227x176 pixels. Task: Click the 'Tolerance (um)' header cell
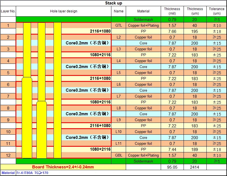(x=217, y=11)
